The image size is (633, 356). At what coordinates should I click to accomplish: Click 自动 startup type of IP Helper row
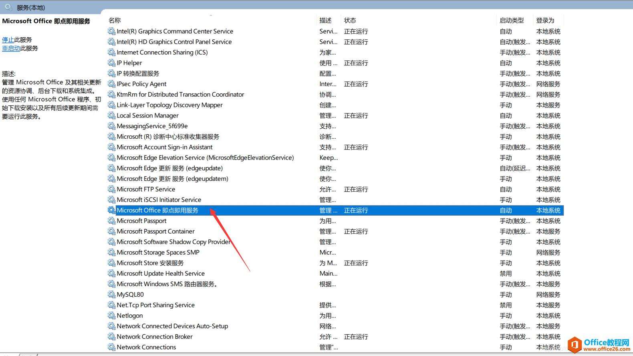point(506,63)
